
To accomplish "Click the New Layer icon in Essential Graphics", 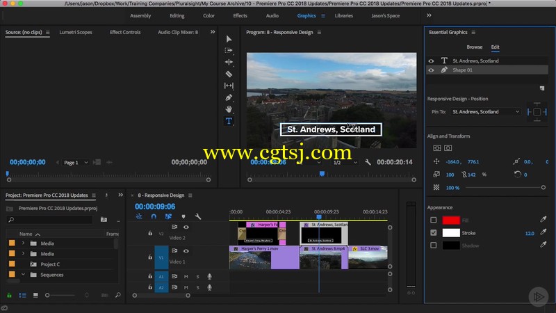I will pyautogui.click(x=542, y=88).
